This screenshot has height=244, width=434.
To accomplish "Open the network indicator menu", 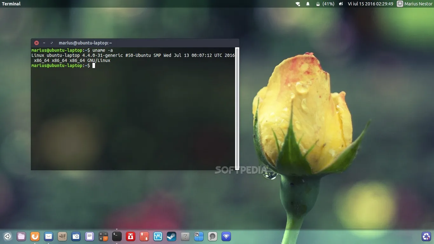I will (298, 4).
